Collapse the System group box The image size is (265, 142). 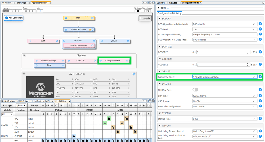pos(24,55)
